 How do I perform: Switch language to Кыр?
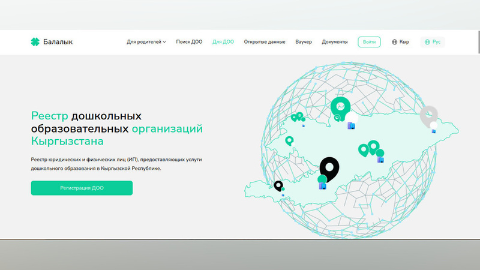pos(403,42)
